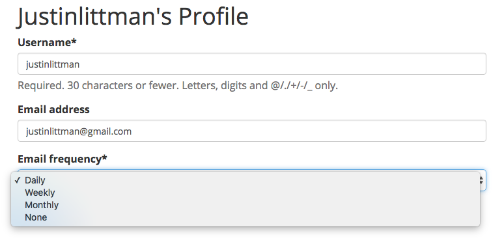Select None in the frequency list
This screenshot has height=242, width=504.
pos(36,217)
